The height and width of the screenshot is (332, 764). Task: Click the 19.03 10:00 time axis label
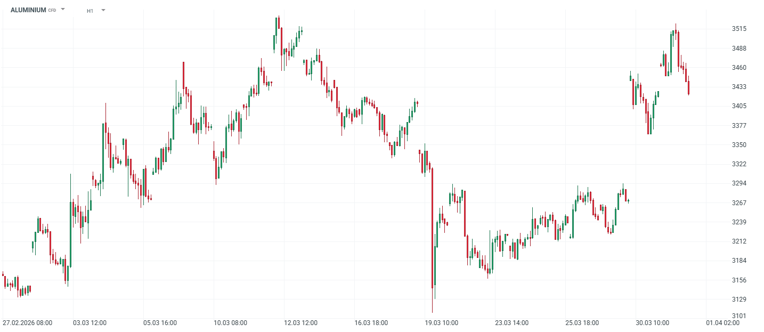(x=441, y=323)
